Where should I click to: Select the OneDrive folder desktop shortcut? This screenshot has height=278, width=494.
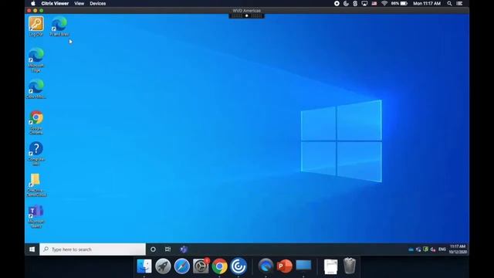tap(36, 185)
